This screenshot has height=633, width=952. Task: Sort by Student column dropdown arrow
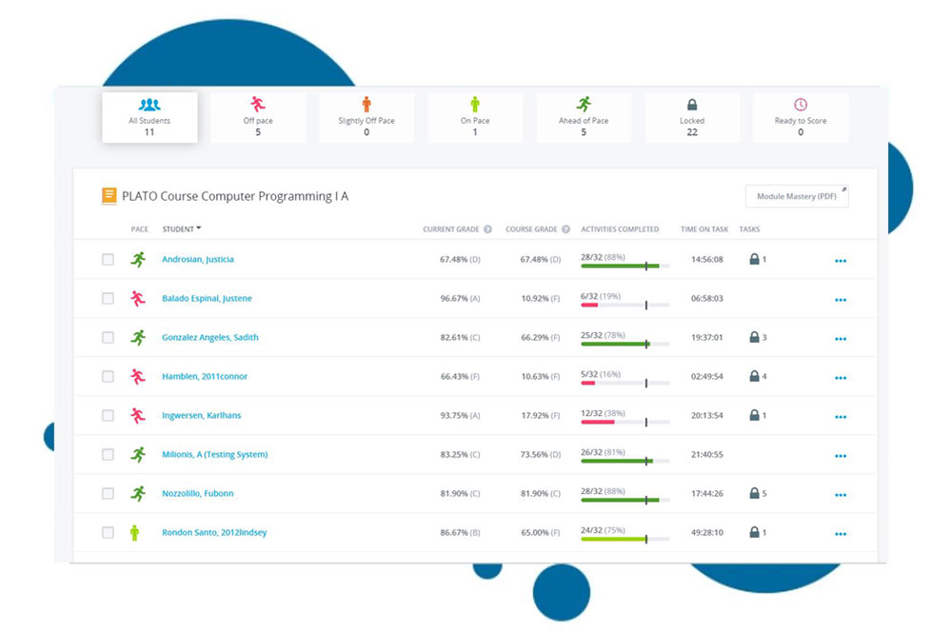coord(199,228)
